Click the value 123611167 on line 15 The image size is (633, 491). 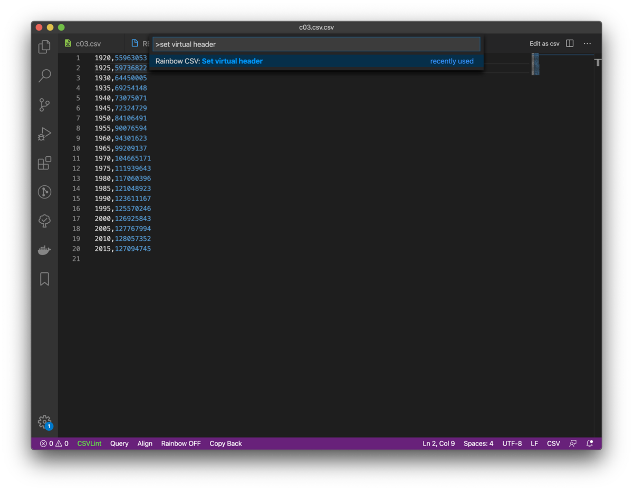(133, 199)
